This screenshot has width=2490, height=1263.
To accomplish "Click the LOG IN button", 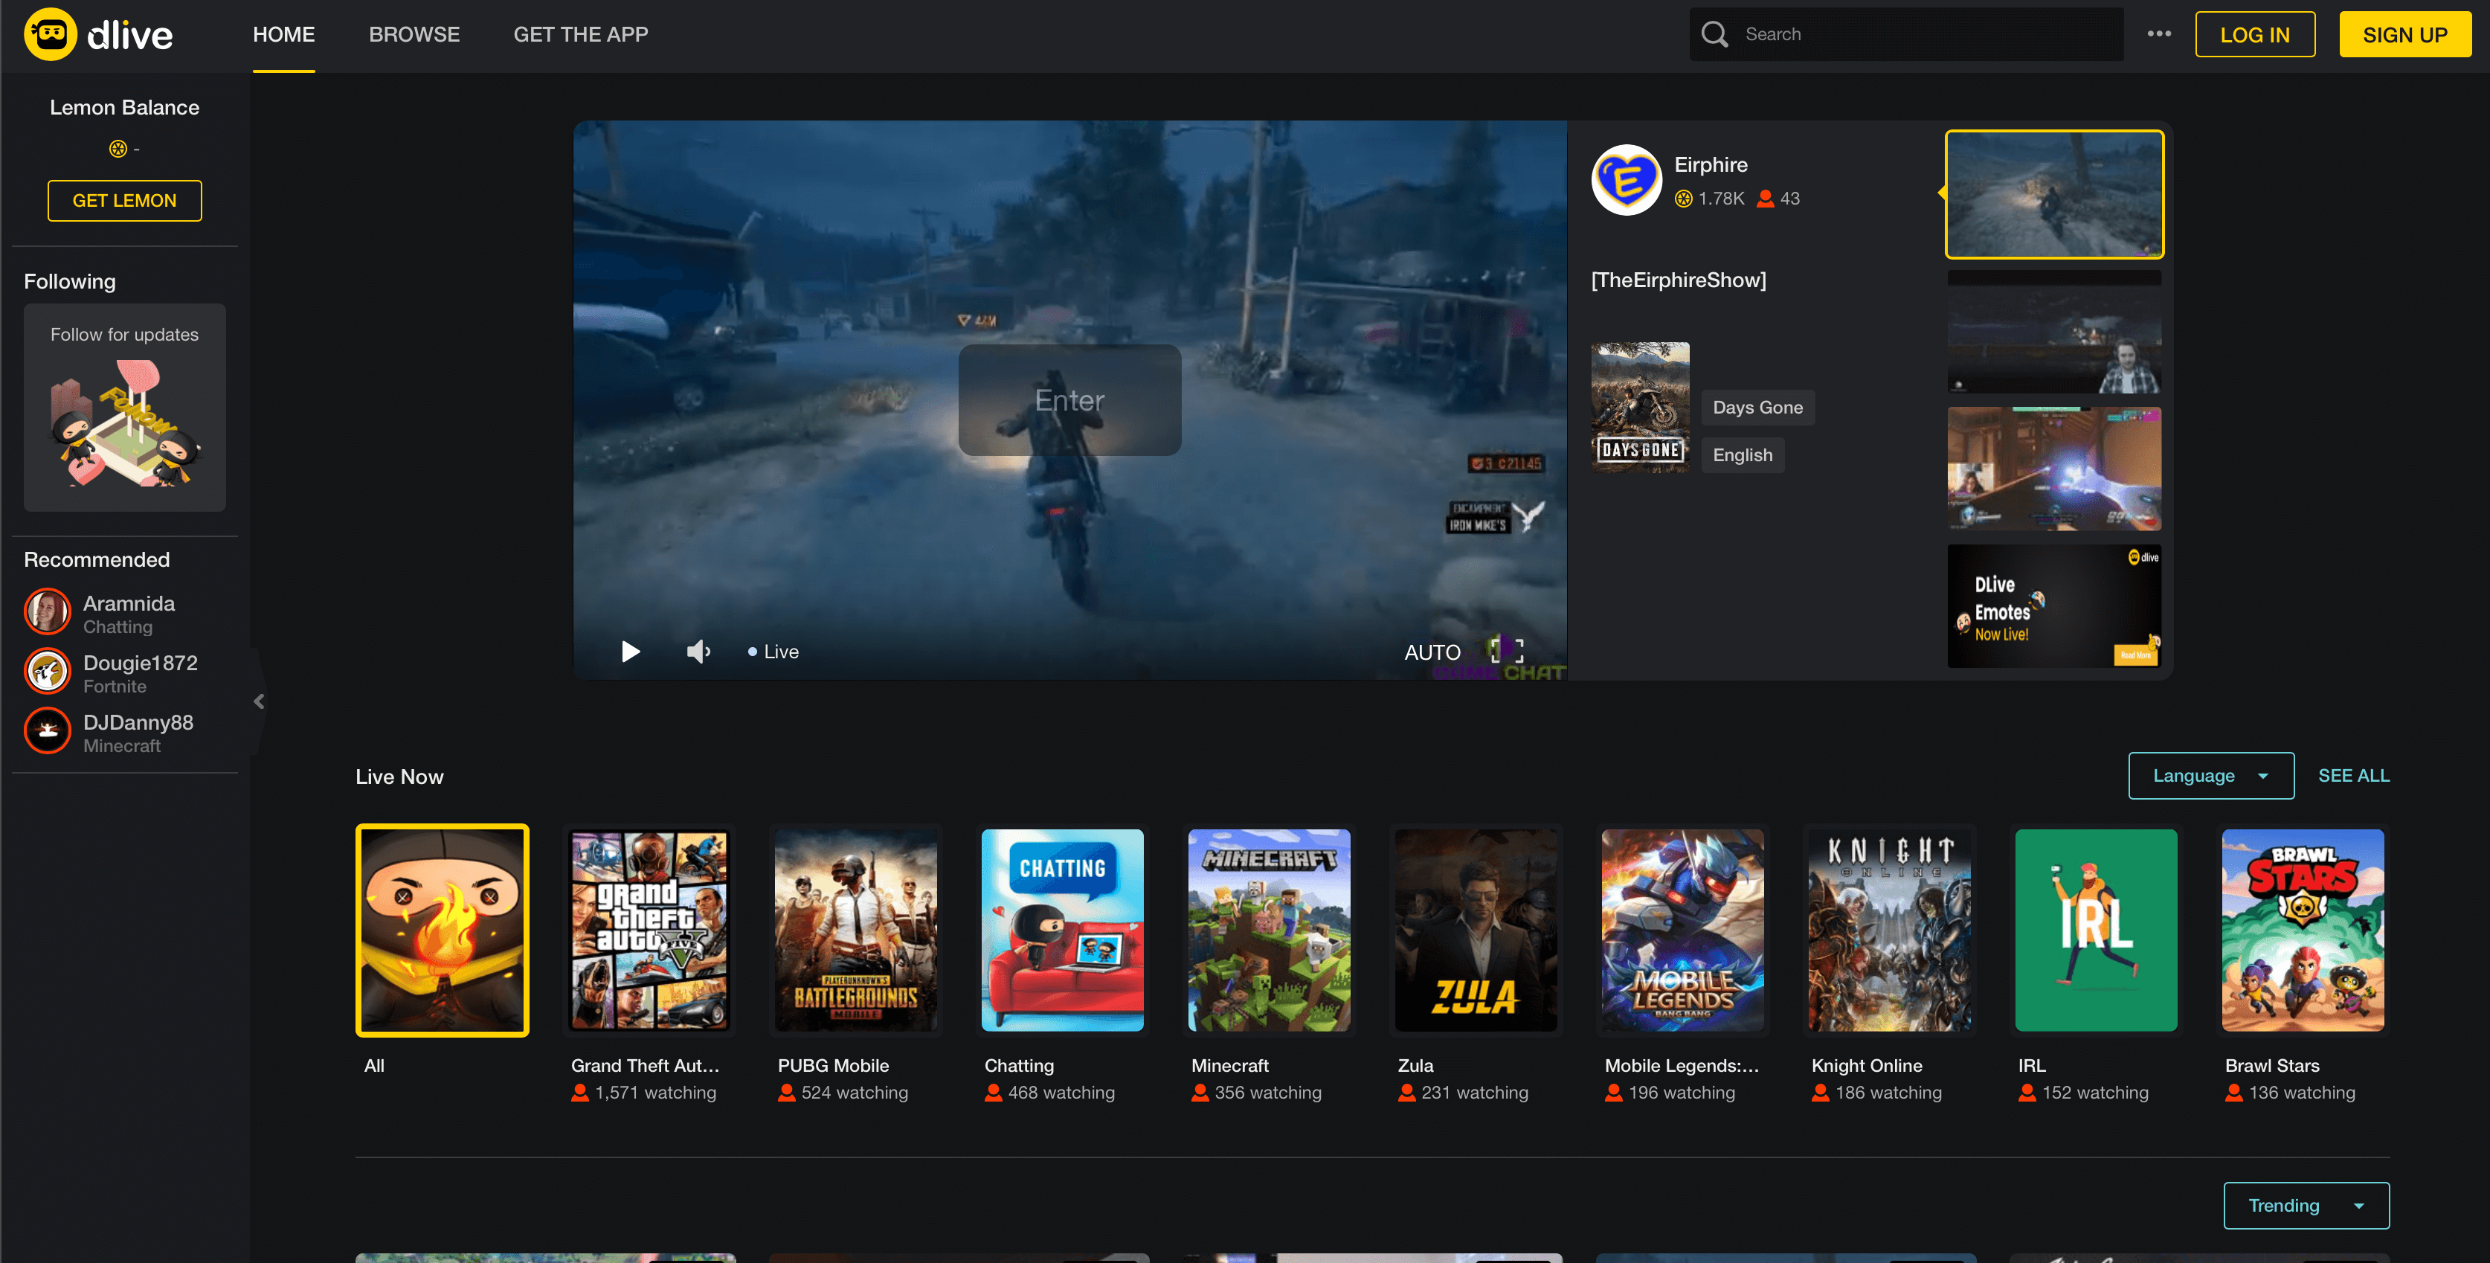I will [x=2254, y=35].
